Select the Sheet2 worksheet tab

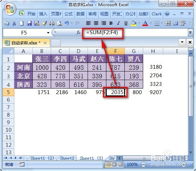(67, 158)
